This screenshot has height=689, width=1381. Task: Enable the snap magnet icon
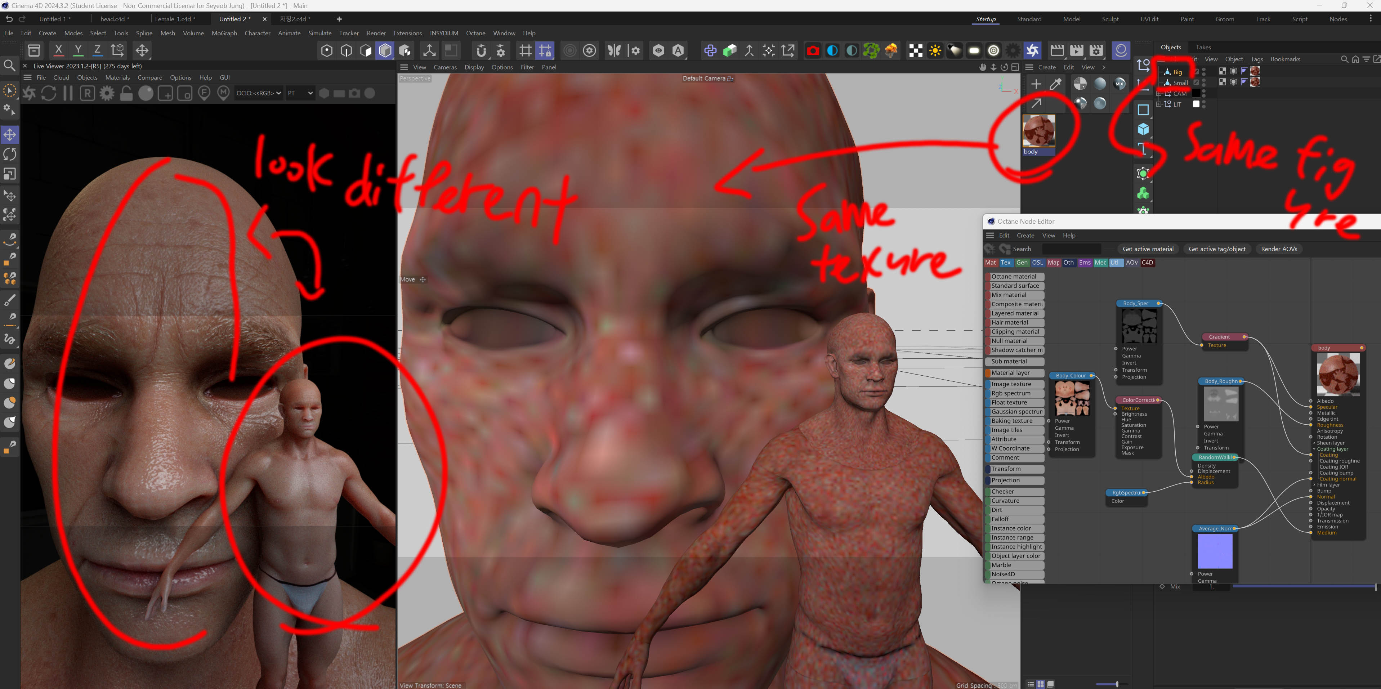(481, 50)
